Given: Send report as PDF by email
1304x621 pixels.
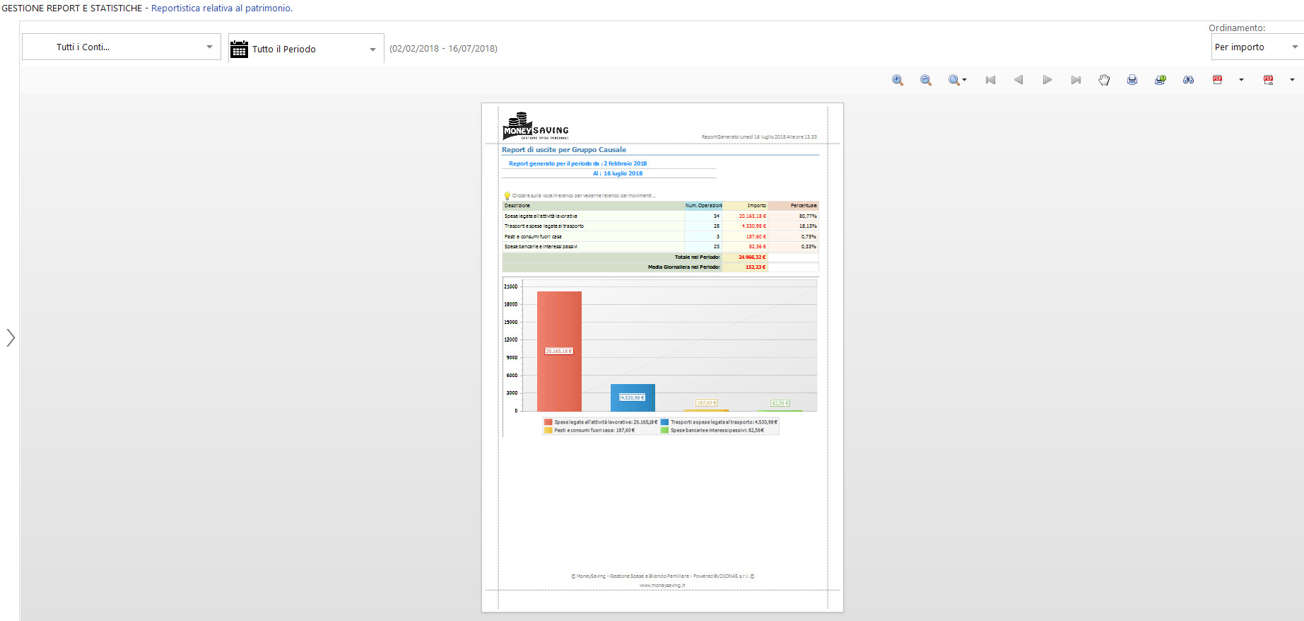Looking at the screenshot, I should click(1269, 80).
